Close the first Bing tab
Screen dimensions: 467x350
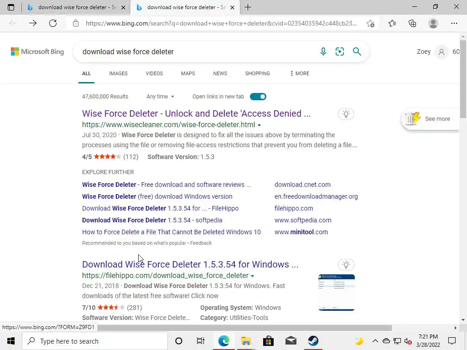123,7
